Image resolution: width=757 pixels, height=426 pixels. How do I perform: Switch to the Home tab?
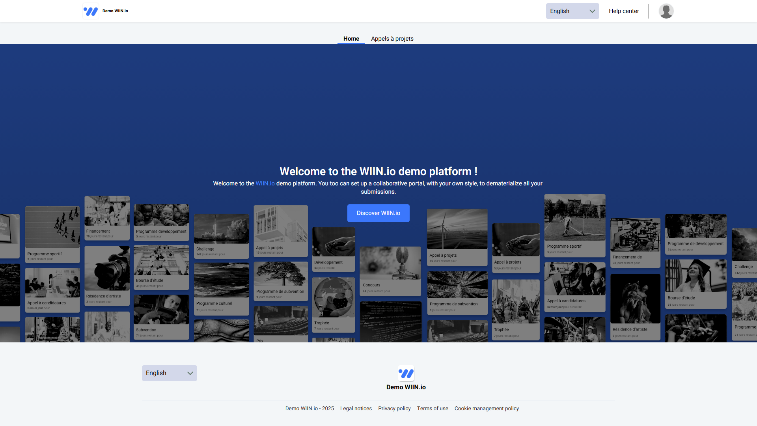point(351,39)
